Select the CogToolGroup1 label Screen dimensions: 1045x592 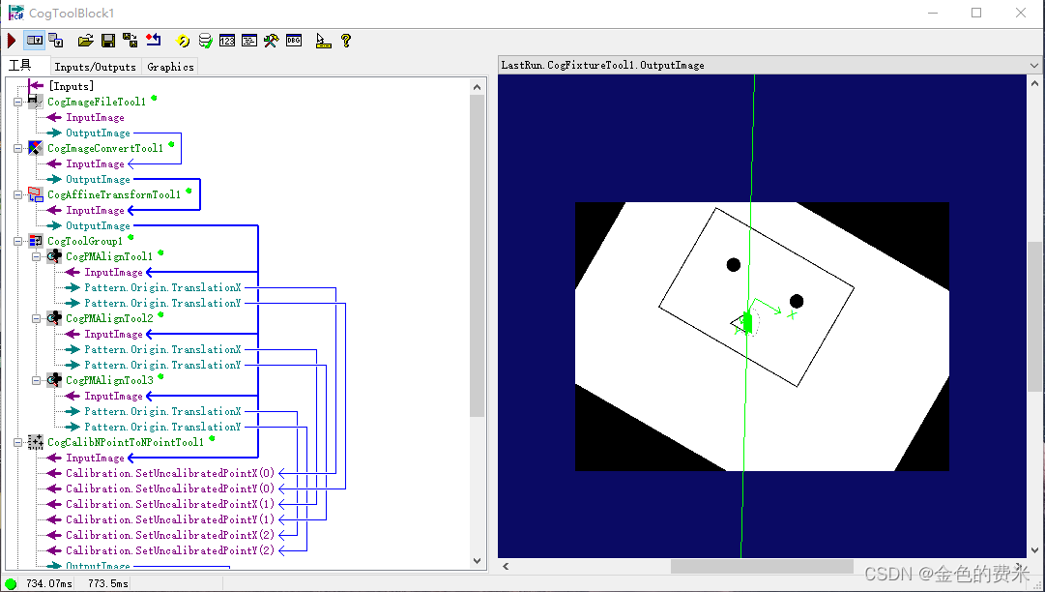coord(85,241)
